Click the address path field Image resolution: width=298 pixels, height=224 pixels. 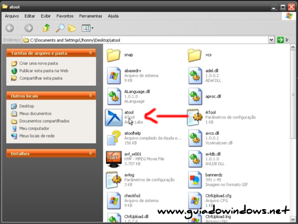pos(145,40)
